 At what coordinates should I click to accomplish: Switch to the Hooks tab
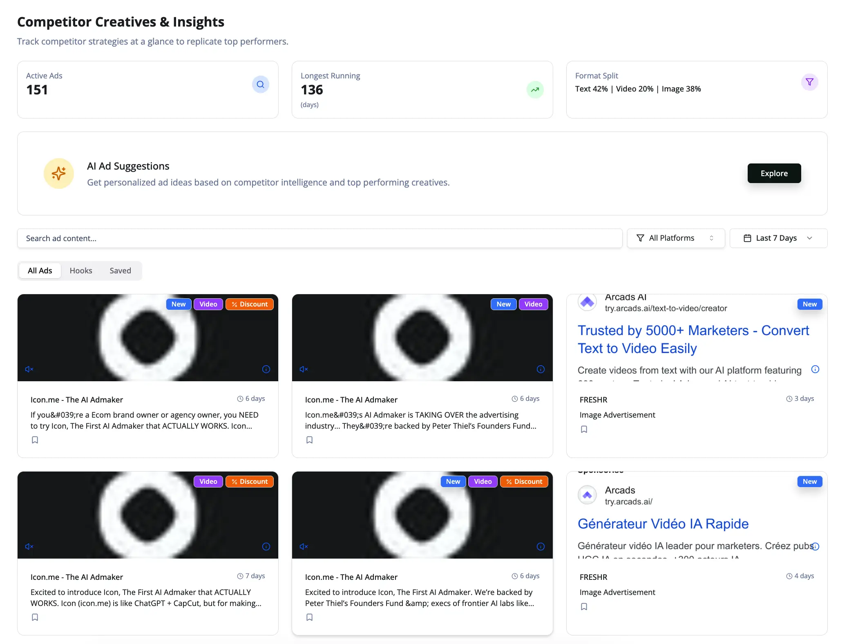81,271
